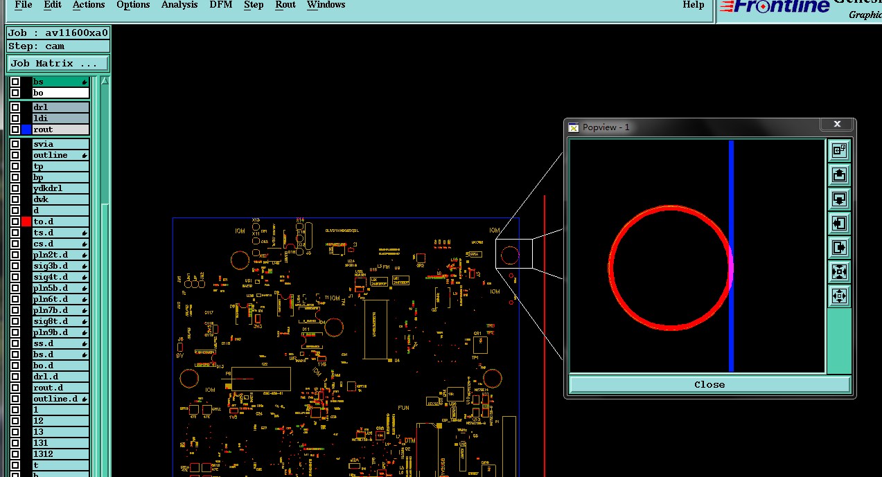This screenshot has width=882, height=477.
Task: Zoom in Popview with inward arrows icon
Action: (x=839, y=271)
